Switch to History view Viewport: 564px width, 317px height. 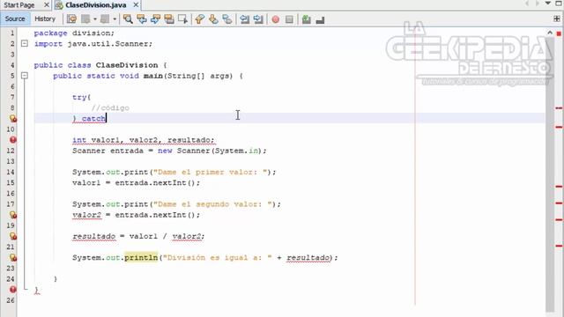point(45,18)
